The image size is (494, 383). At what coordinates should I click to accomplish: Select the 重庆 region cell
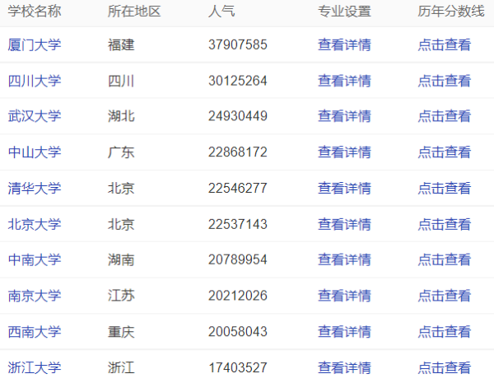coord(121,332)
